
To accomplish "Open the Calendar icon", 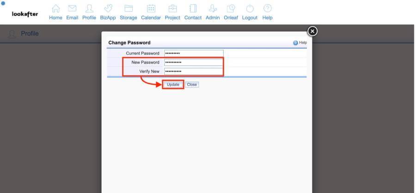I will click(x=151, y=9).
